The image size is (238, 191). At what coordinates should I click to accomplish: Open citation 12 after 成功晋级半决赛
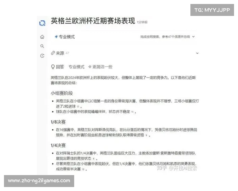83,169
